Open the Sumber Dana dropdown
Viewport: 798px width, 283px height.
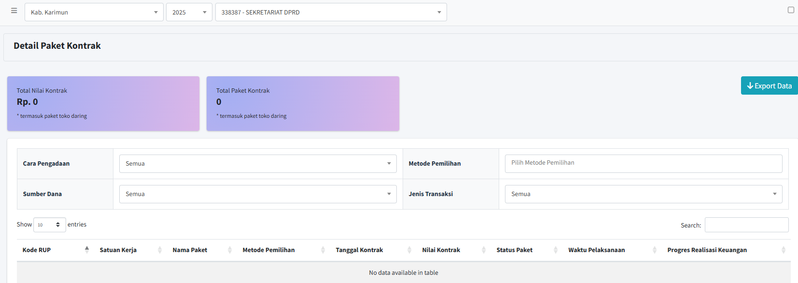[258, 194]
